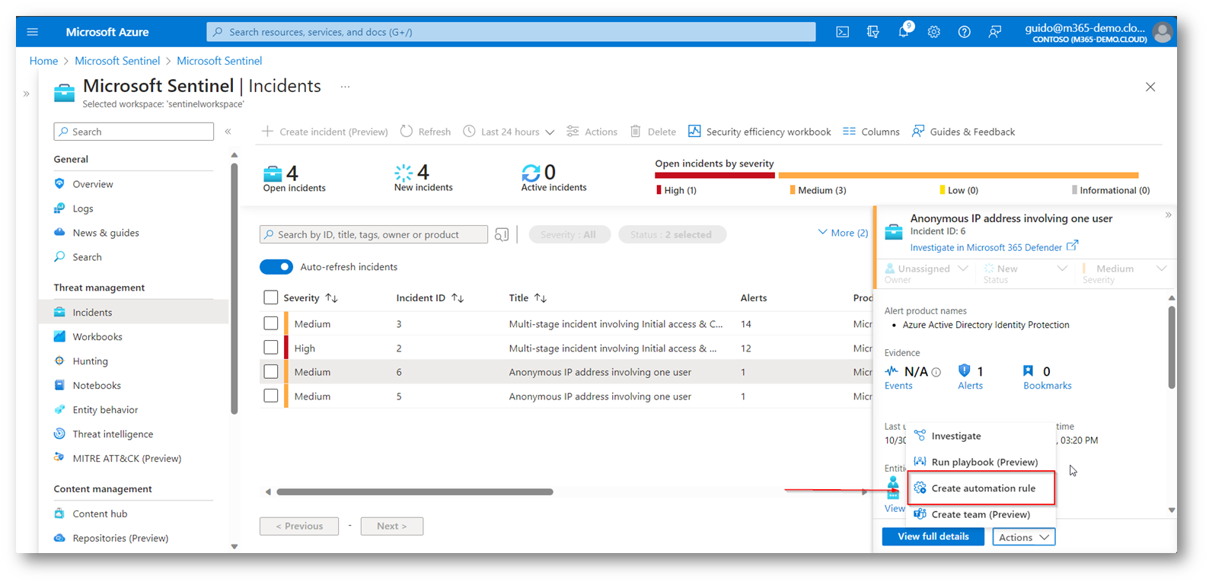
Task: Open Investigate in Microsoft 365 Defender link
Action: point(986,247)
